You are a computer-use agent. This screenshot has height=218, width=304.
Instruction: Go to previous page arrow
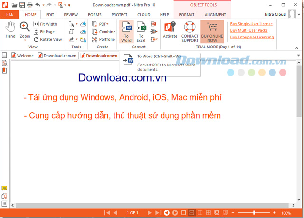(115, 213)
